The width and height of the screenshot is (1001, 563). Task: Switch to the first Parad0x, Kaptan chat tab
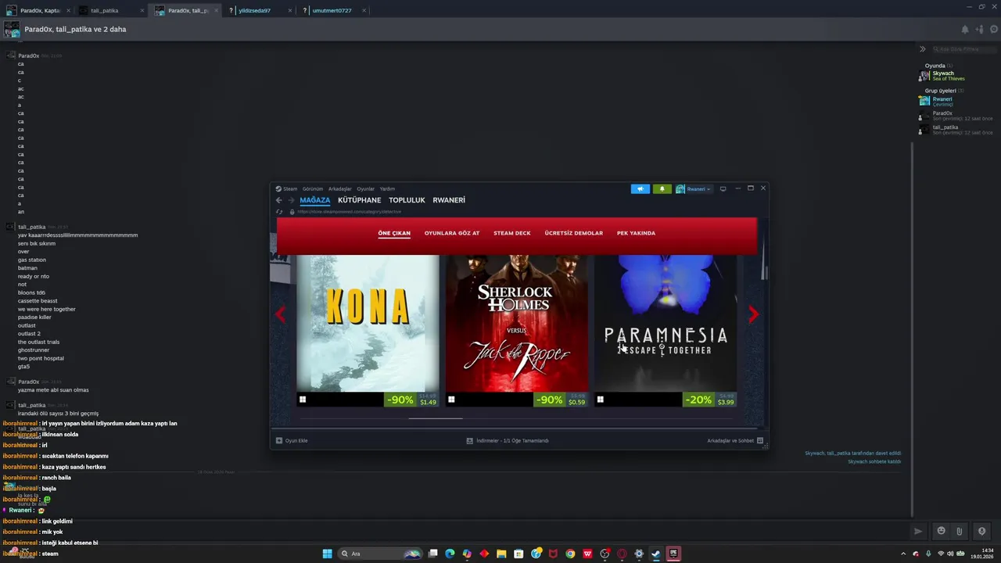pyautogui.click(x=38, y=10)
